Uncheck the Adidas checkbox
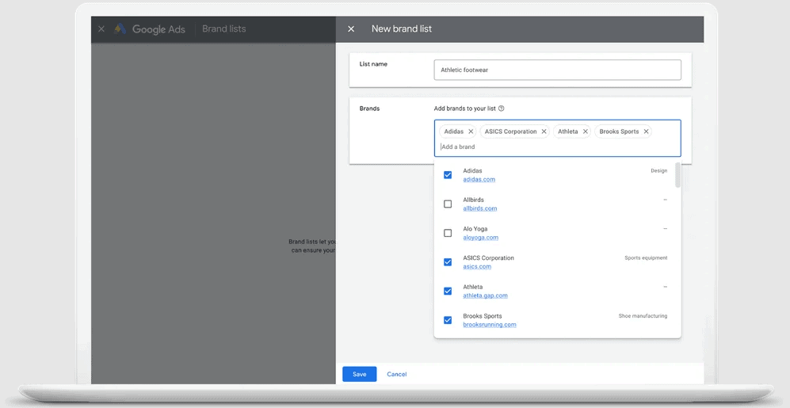Screen dimensions: 790x408 tap(448, 175)
